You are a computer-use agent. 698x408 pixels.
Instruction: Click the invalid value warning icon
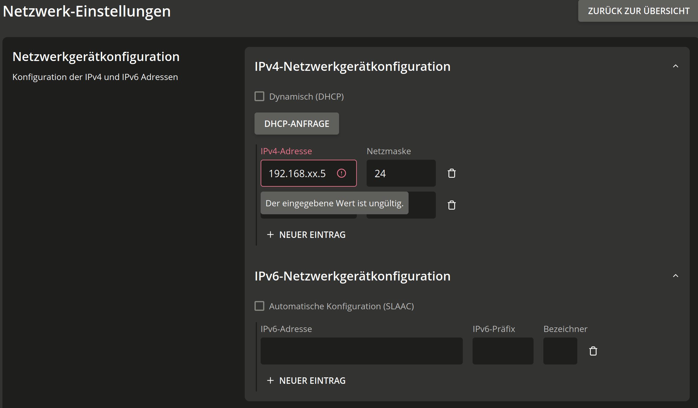coord(341,173)
